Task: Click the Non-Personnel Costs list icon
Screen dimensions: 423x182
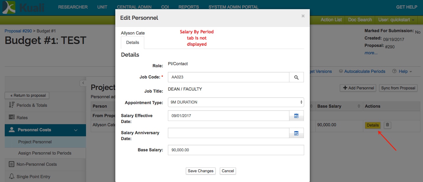Action: click(x=12, y=164)
